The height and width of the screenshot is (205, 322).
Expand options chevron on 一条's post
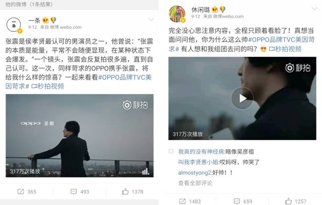151,20
